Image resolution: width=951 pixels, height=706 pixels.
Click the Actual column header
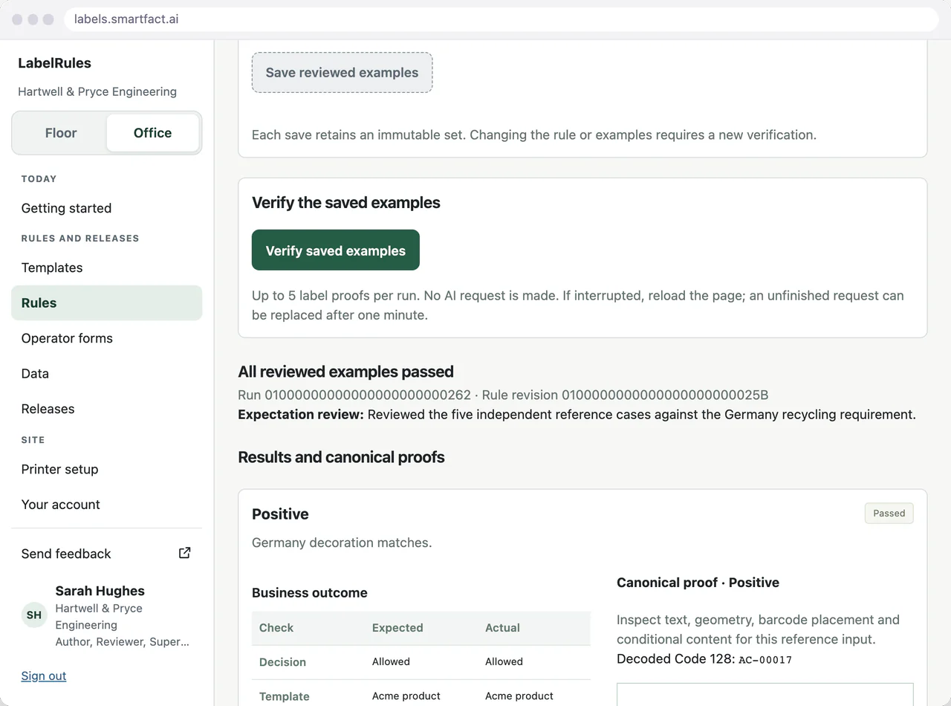[x=502, y=628]
